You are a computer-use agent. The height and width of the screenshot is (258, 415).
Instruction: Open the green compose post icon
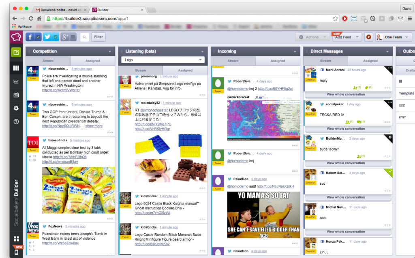[16, 52]
